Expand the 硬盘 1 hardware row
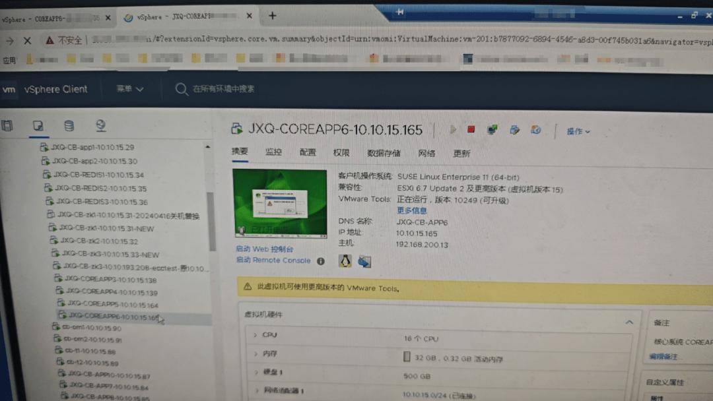The image size is (713, 401). (257, 372)
